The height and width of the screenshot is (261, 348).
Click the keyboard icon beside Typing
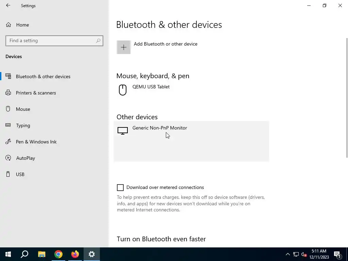pyautogui.click(x=8, y=125)
